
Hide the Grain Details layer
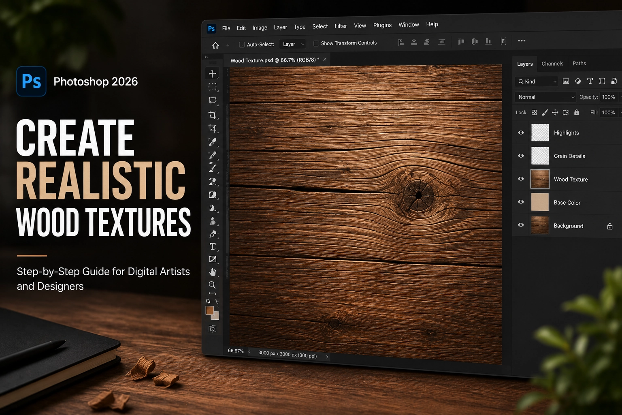[521, 156]
